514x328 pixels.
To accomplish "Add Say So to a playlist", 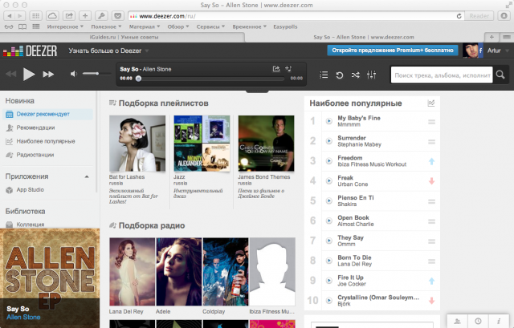I will tap(288, 69).
